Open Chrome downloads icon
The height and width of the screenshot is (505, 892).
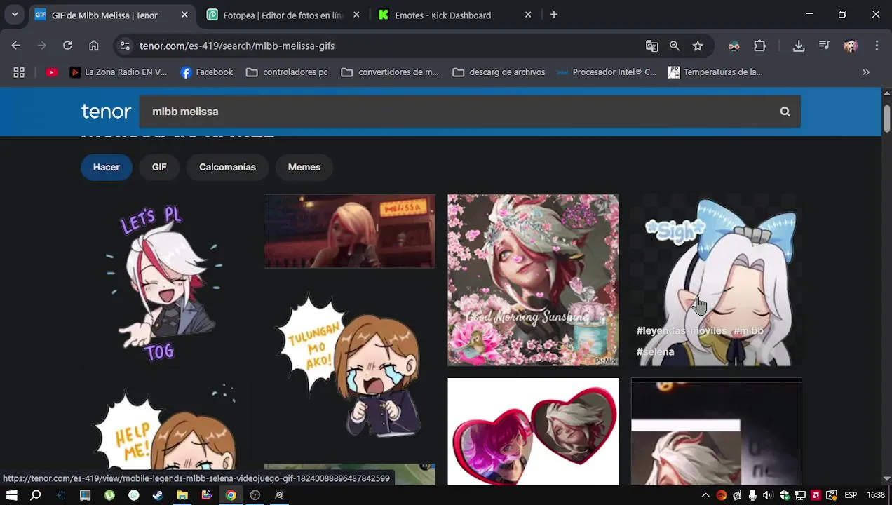pos(798,46)
